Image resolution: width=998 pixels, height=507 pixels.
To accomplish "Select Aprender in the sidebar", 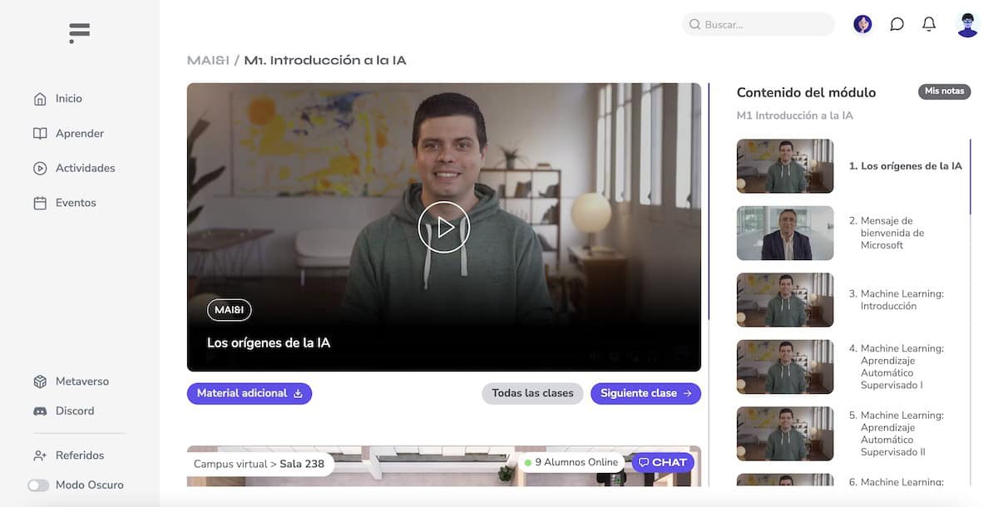I will 39,133.
